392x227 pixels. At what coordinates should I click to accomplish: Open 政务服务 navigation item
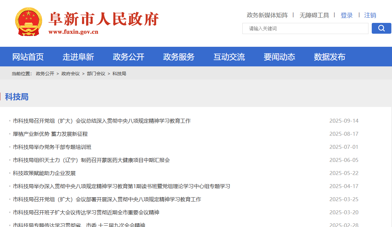pos(179,57)
